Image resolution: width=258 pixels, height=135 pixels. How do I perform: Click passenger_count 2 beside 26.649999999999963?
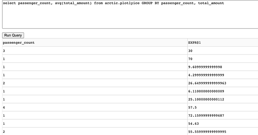coord(95,83)
